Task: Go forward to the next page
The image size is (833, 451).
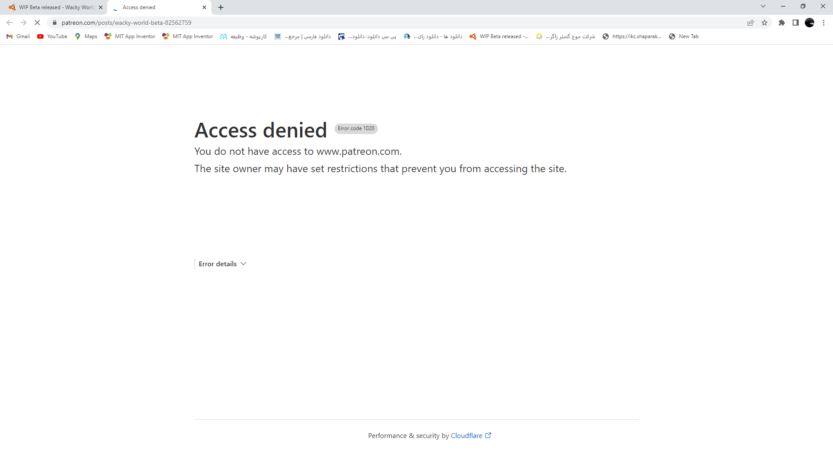Action: click(23, 23)
